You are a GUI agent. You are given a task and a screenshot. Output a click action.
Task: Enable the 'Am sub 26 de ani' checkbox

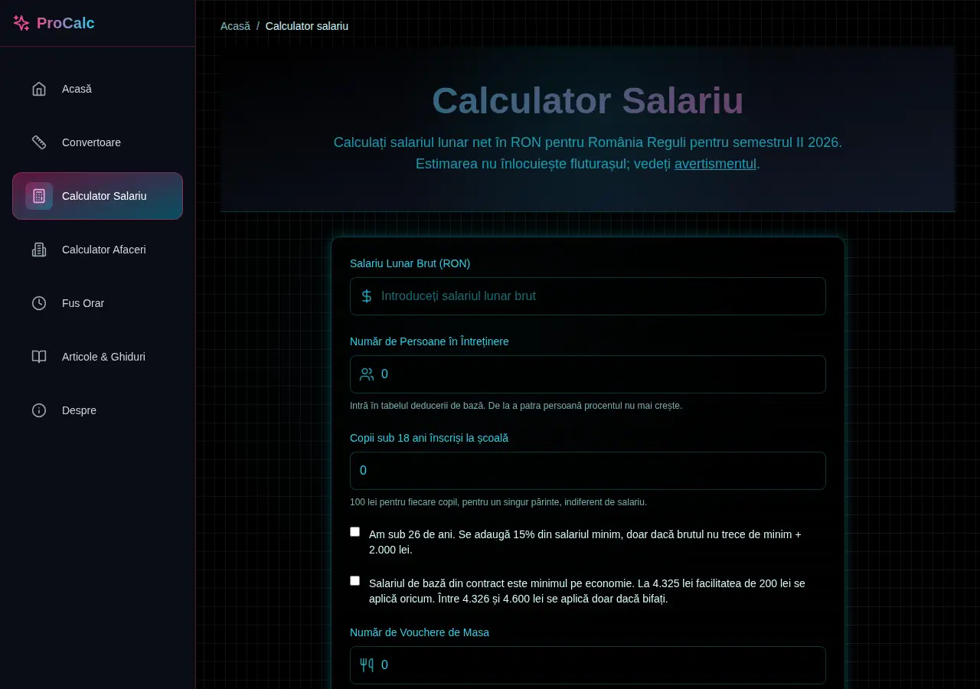coord(355,532)
